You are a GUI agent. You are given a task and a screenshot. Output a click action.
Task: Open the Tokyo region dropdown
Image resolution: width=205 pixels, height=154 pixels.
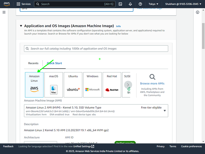click(153, 4)
